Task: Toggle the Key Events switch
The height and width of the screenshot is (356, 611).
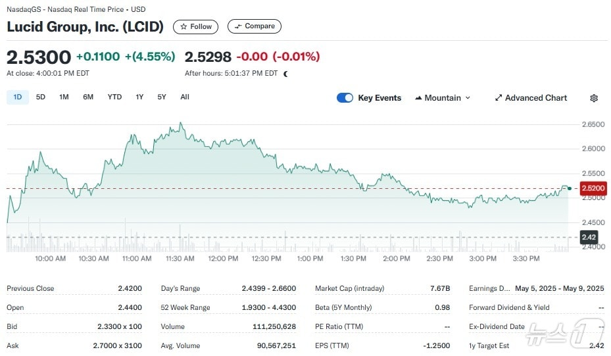Action: [x=345, y=98]
